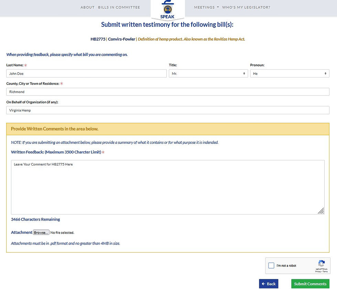Viewport: 337px width, 289px height.
Task: Click the Written Feedback maximum limit label
Action: (56, 152)
